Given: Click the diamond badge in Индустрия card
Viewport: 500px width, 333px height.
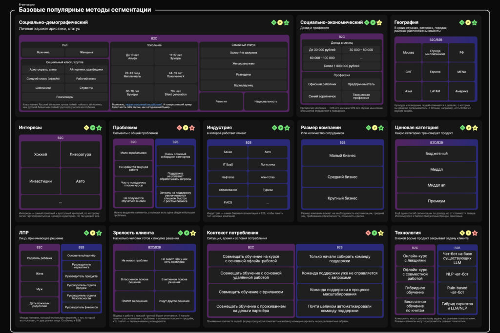Looking at the screenshot, I should tap(274, 128).
